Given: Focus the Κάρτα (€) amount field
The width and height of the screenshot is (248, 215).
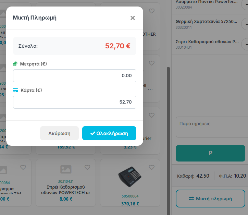Looking at the screenshot, I should coord(75,102).
